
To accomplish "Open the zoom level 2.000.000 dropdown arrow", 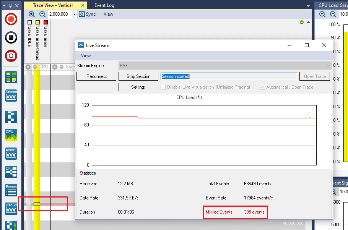I will tap(74, 14).
